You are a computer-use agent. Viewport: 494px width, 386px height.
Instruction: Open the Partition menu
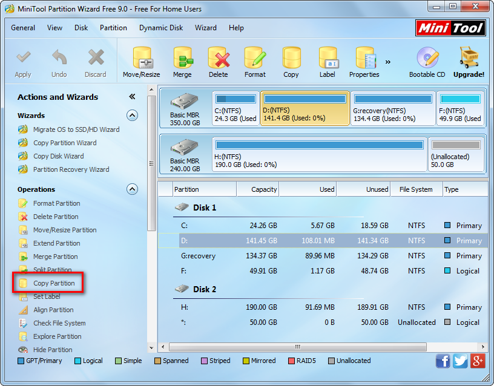tap(113, 28)
